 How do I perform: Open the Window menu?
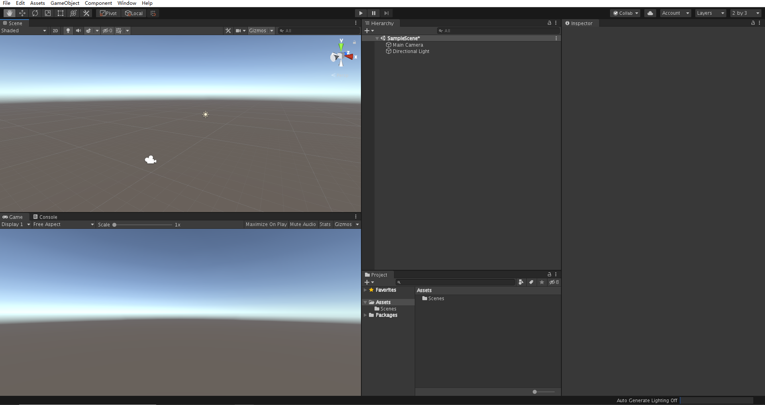click(x=127, y=3)
